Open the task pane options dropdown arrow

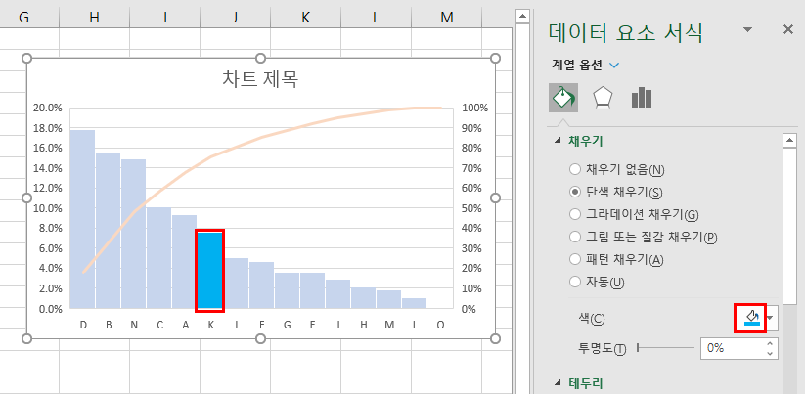[x=748, y=29]
